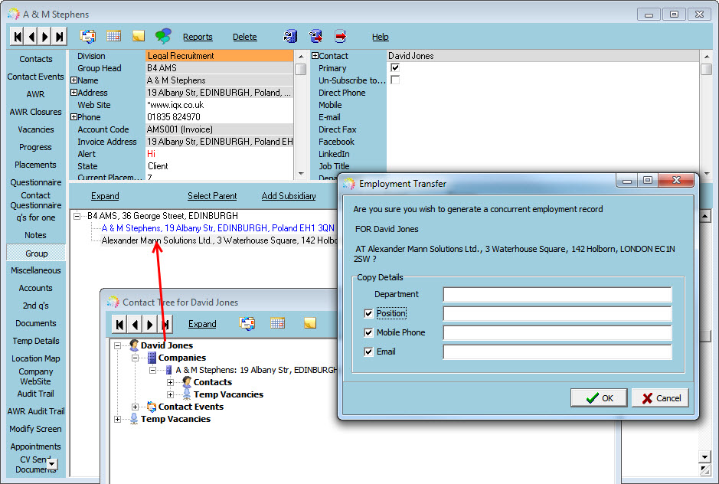Uncheck the Email copy checkbox

point(368,352)
